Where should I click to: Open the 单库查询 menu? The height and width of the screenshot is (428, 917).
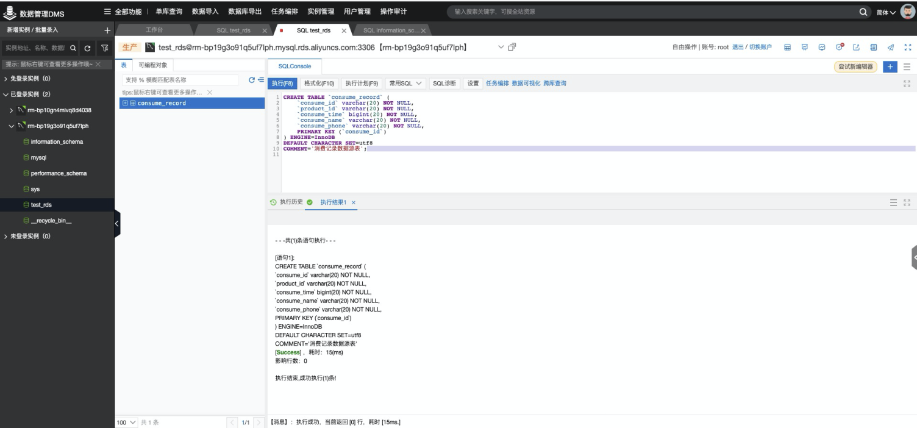click(169, 12)
